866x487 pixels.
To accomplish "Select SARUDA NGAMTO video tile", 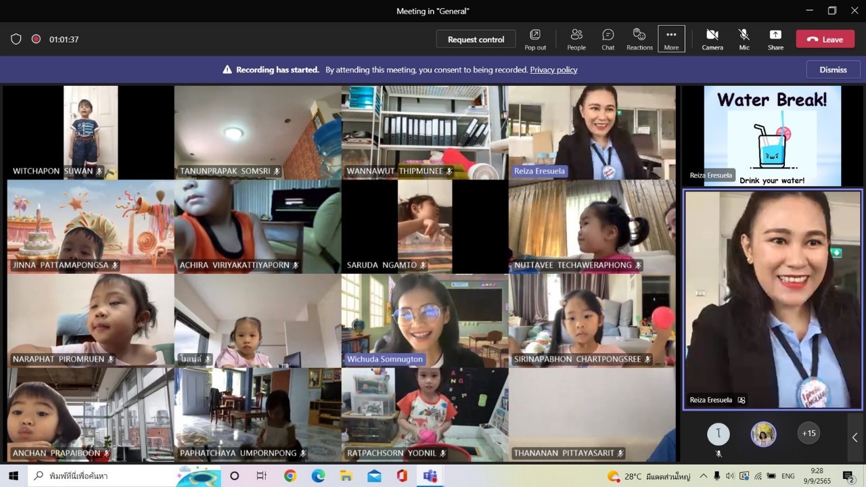I will (425, 226).
